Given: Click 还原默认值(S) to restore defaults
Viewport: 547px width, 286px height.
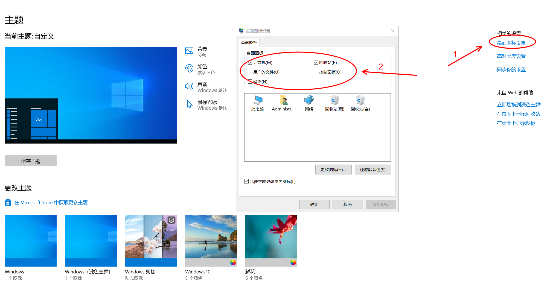Looking at the screenshot, I should [373, 170].
